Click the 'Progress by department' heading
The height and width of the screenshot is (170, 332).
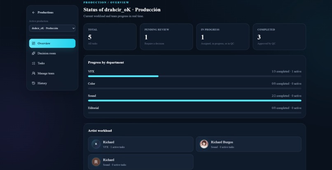[106, 62]
